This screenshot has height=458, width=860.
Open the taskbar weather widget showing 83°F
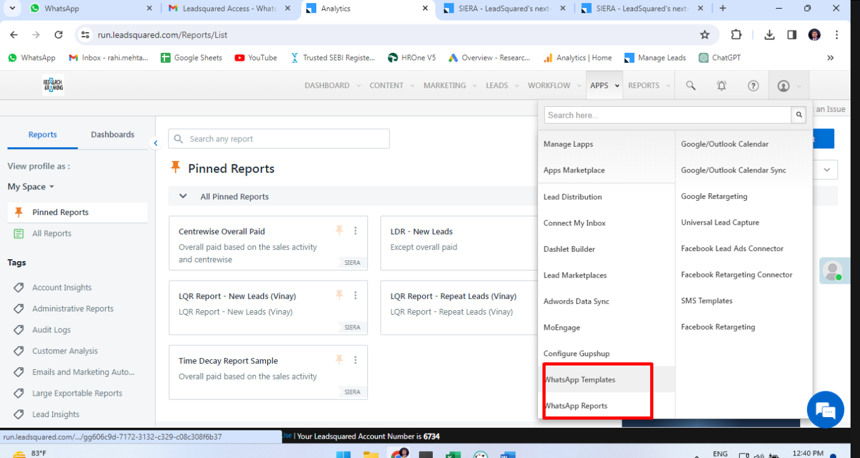[x=30, y=454]
